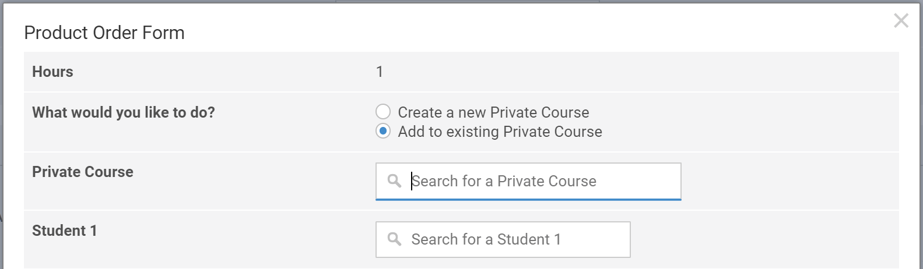Click the What would you like to do? label
Screen dimensions: 923x269
(124, 112)
